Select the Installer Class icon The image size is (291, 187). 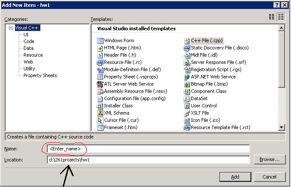click(100, 106)
